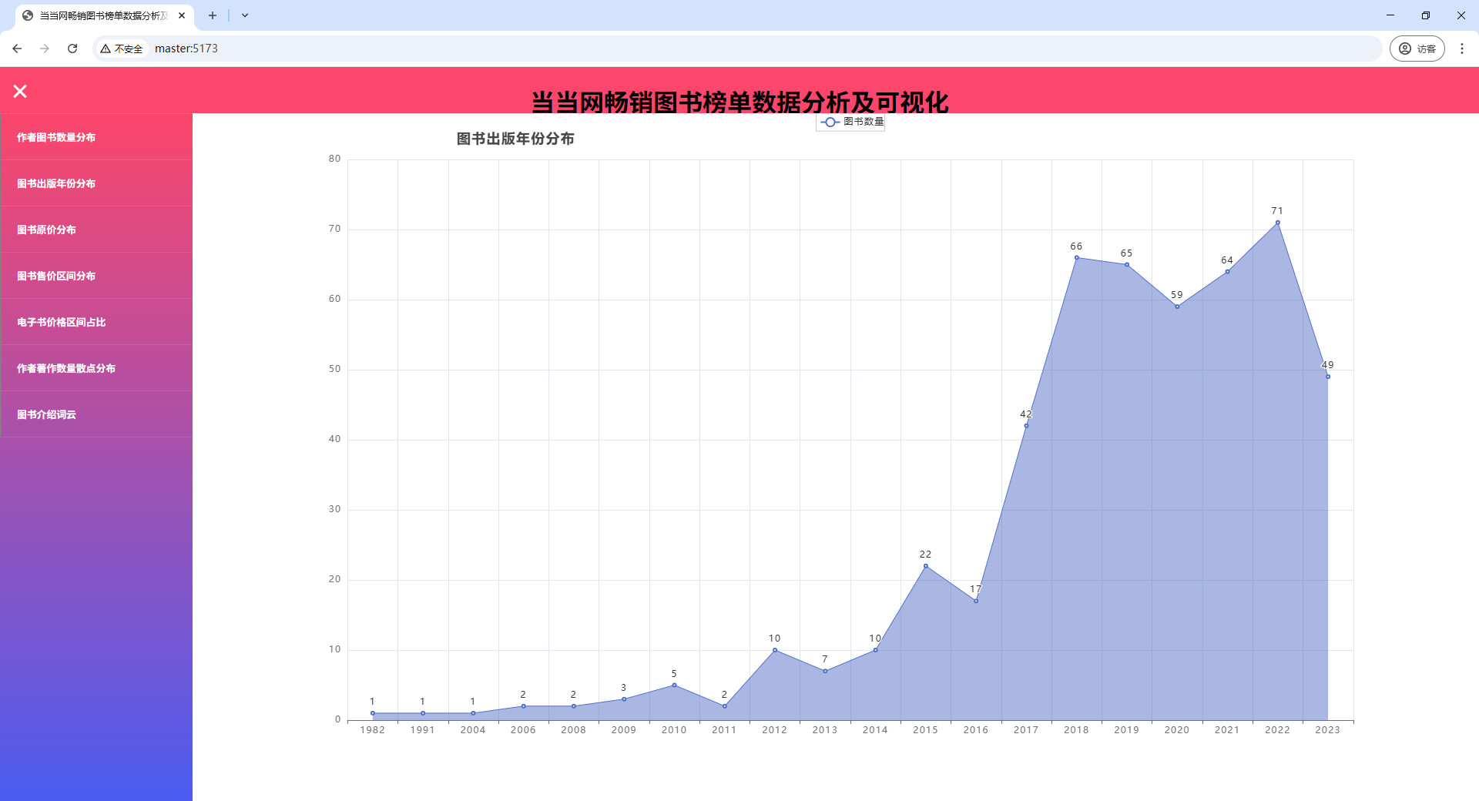This screenshot has height=801, width=1479.
Task: Click the 1982 label on the x-axis
Action: point(372,730)
